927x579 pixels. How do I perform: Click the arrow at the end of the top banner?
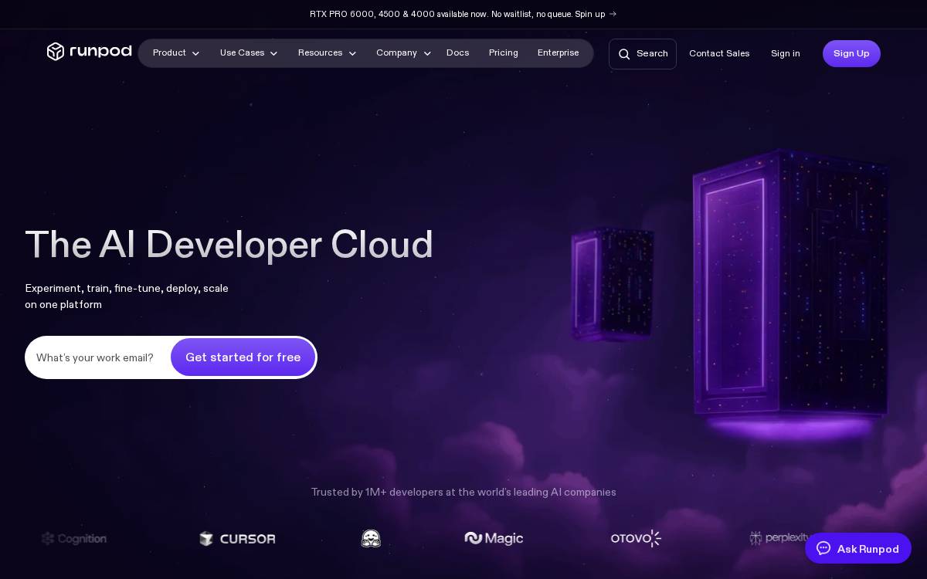coord(613,14)
